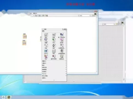This screenshot has height=99, width=133.
Task: Open the Align Objects toolbar dropdown
Action: pyautogui.click(x=36, y=16)
